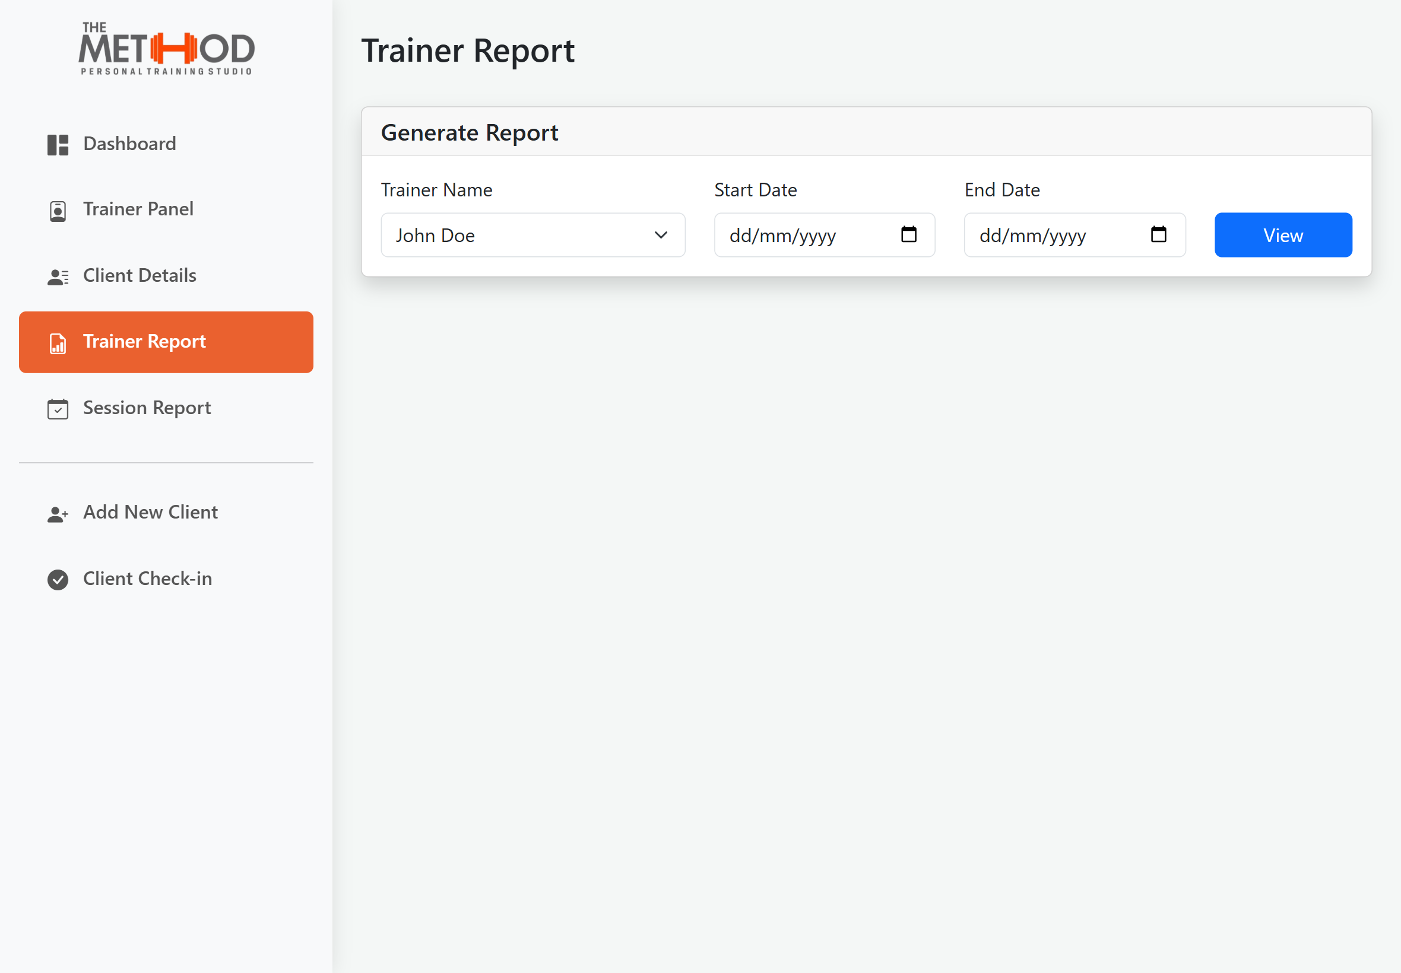Image resolution: width=1401 pixels, height=973 pixels.
Task: Click the Trainer Panel badge icon
Action: coord(58,211)
